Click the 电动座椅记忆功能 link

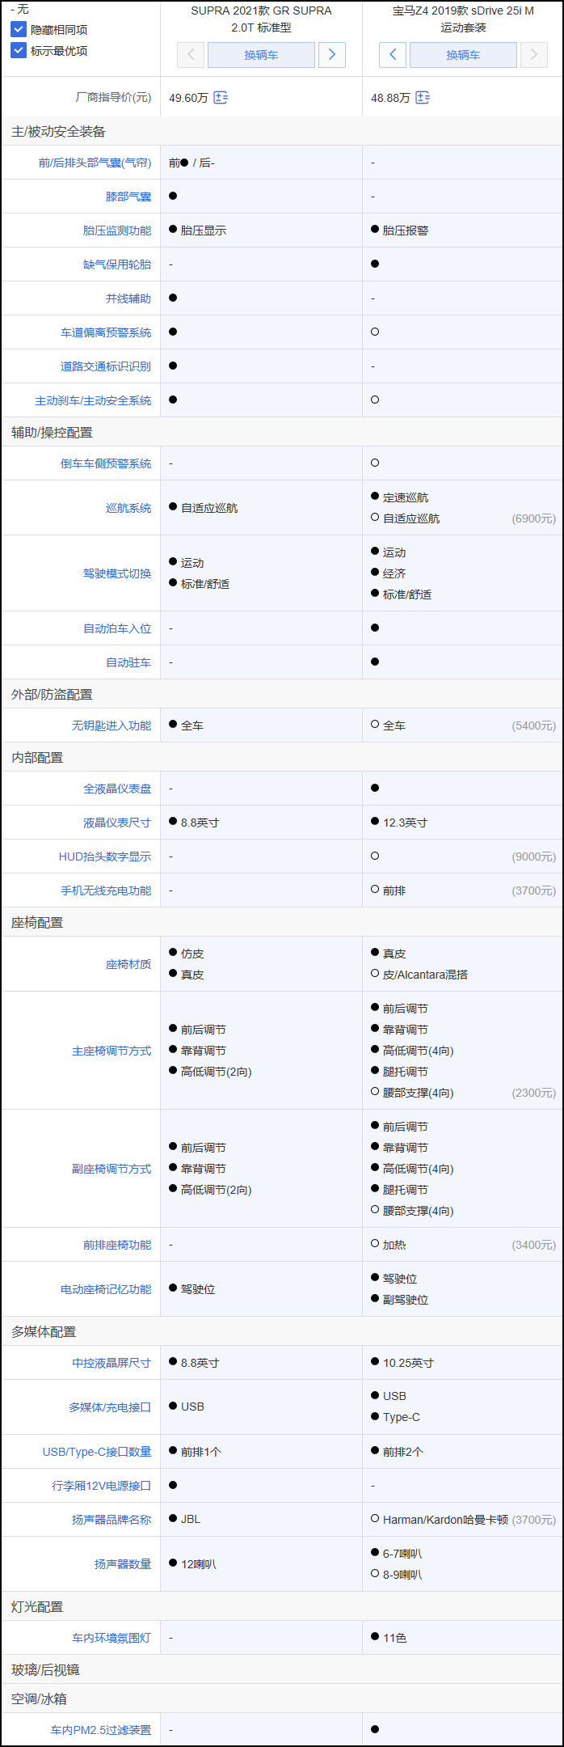pyautogui.click(x=106, y=1289)
